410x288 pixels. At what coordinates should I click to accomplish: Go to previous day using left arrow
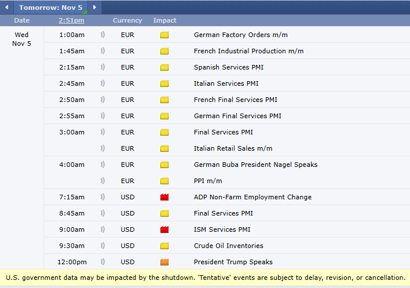click(8, 8)
